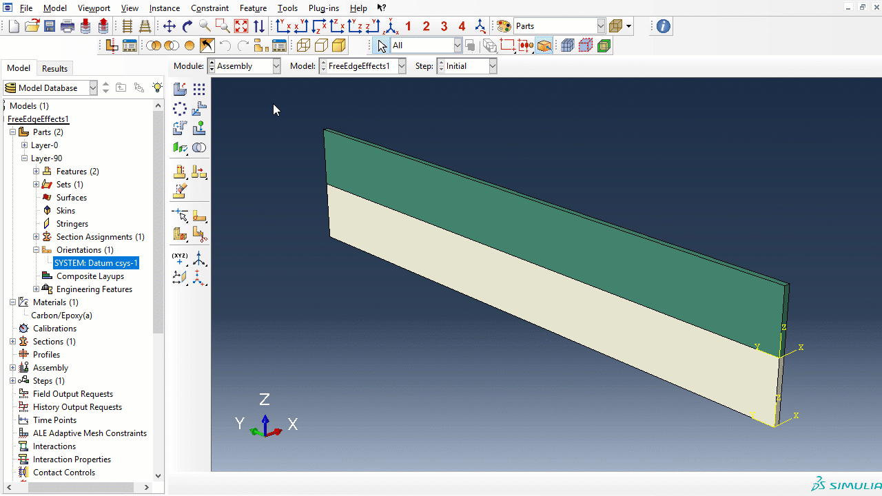Click the Translate Instance tool

click(199, 108)
